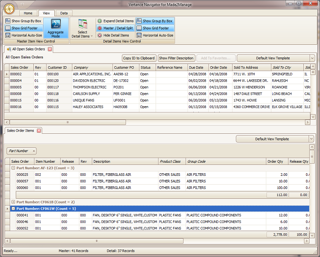Open the compass application menu button
Viewport: 320px width, 257px height.
pyautogui.click(x=9, y=9)
